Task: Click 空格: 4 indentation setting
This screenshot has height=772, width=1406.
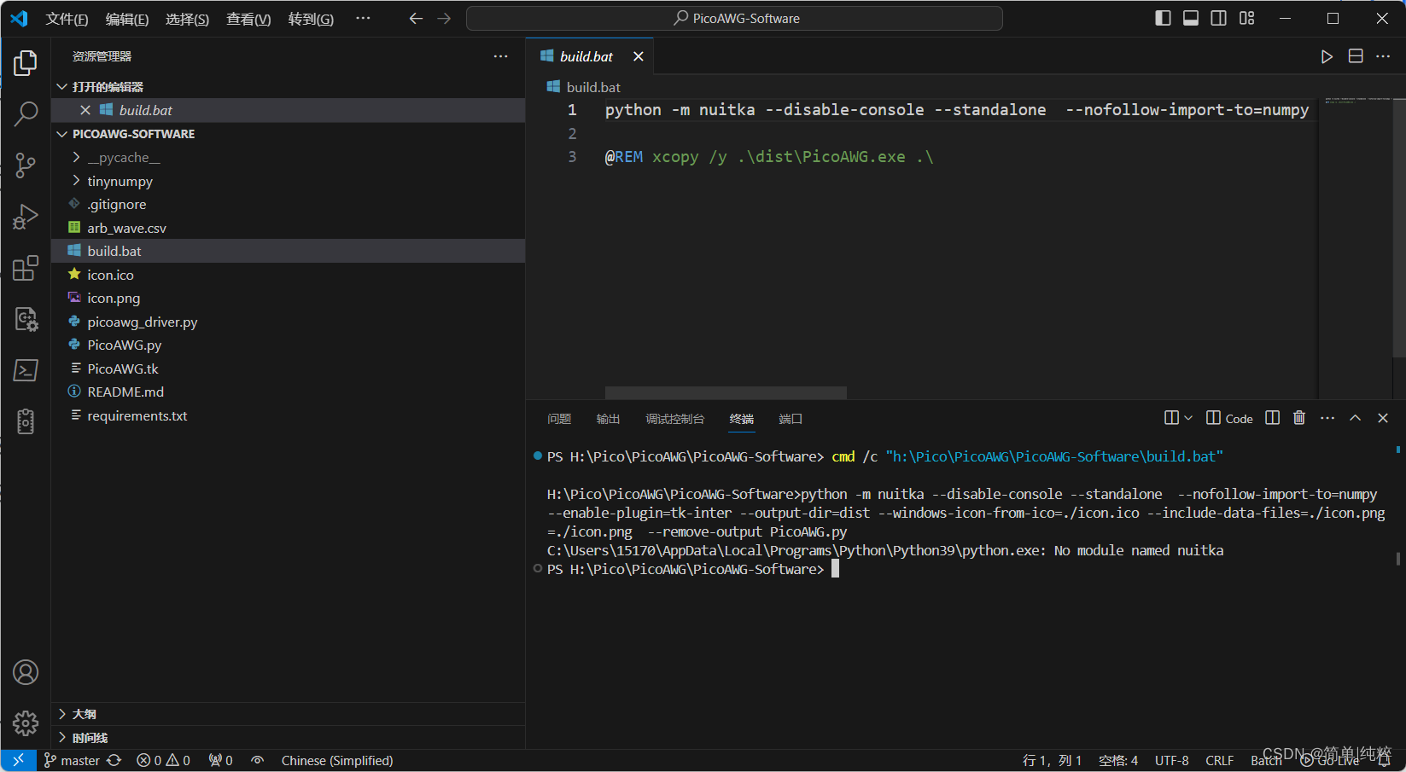Action: click(1118, 760)
